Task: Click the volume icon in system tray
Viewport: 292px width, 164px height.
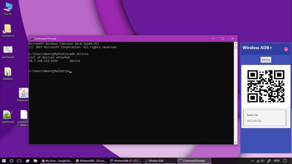Action: (263, 161)
